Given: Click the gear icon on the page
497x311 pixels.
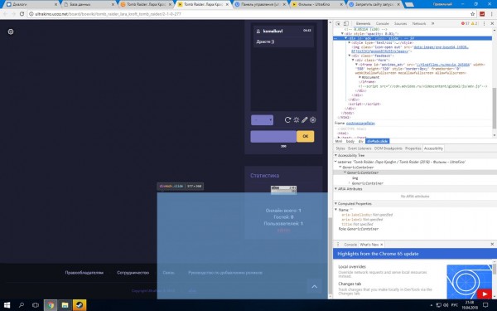Looking at the screenshot, I should click(x=11, y=32).
